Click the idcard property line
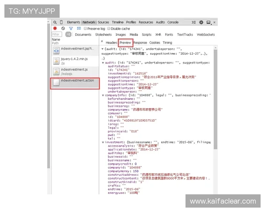Image resolution: width=265 pixels, height=212 pixels. click(x=132, y=121)
